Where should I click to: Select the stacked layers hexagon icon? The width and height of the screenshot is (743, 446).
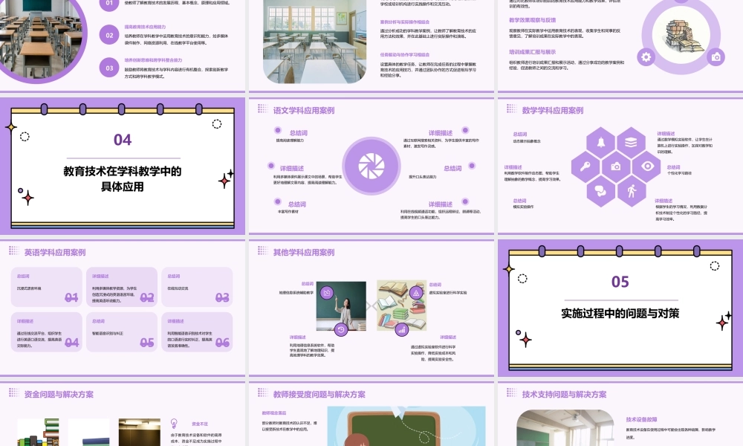pos(631,142)
